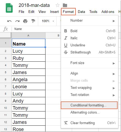
Task: Choose Italic in the Format menu
Action: [90, 38]
